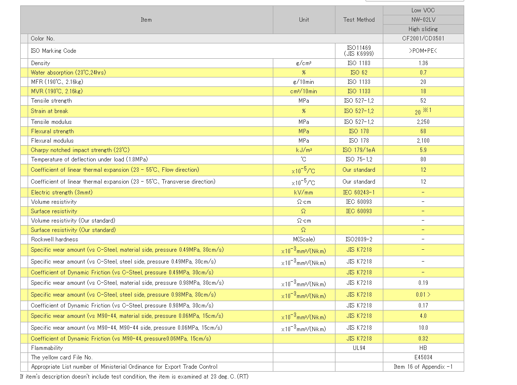Click the 'Flexural strength' row label

52,131
